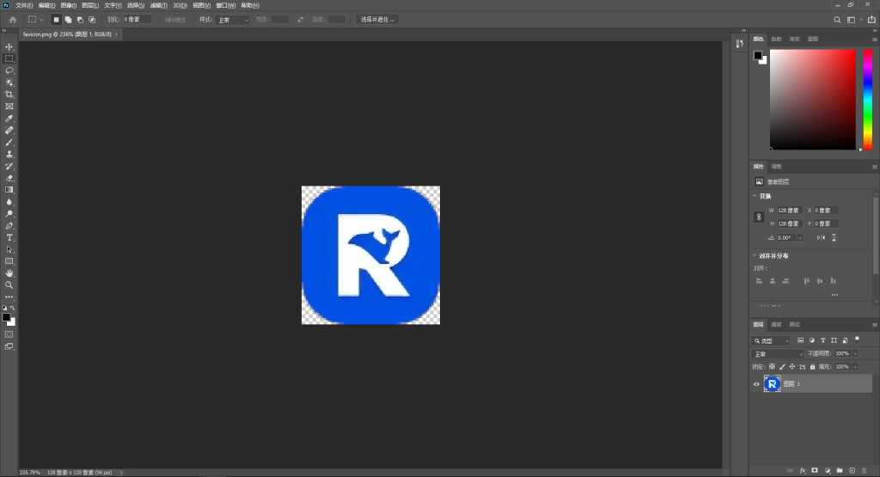The image size is (880, 477).
Task: Select the Move tool
Action: (9, 46)
